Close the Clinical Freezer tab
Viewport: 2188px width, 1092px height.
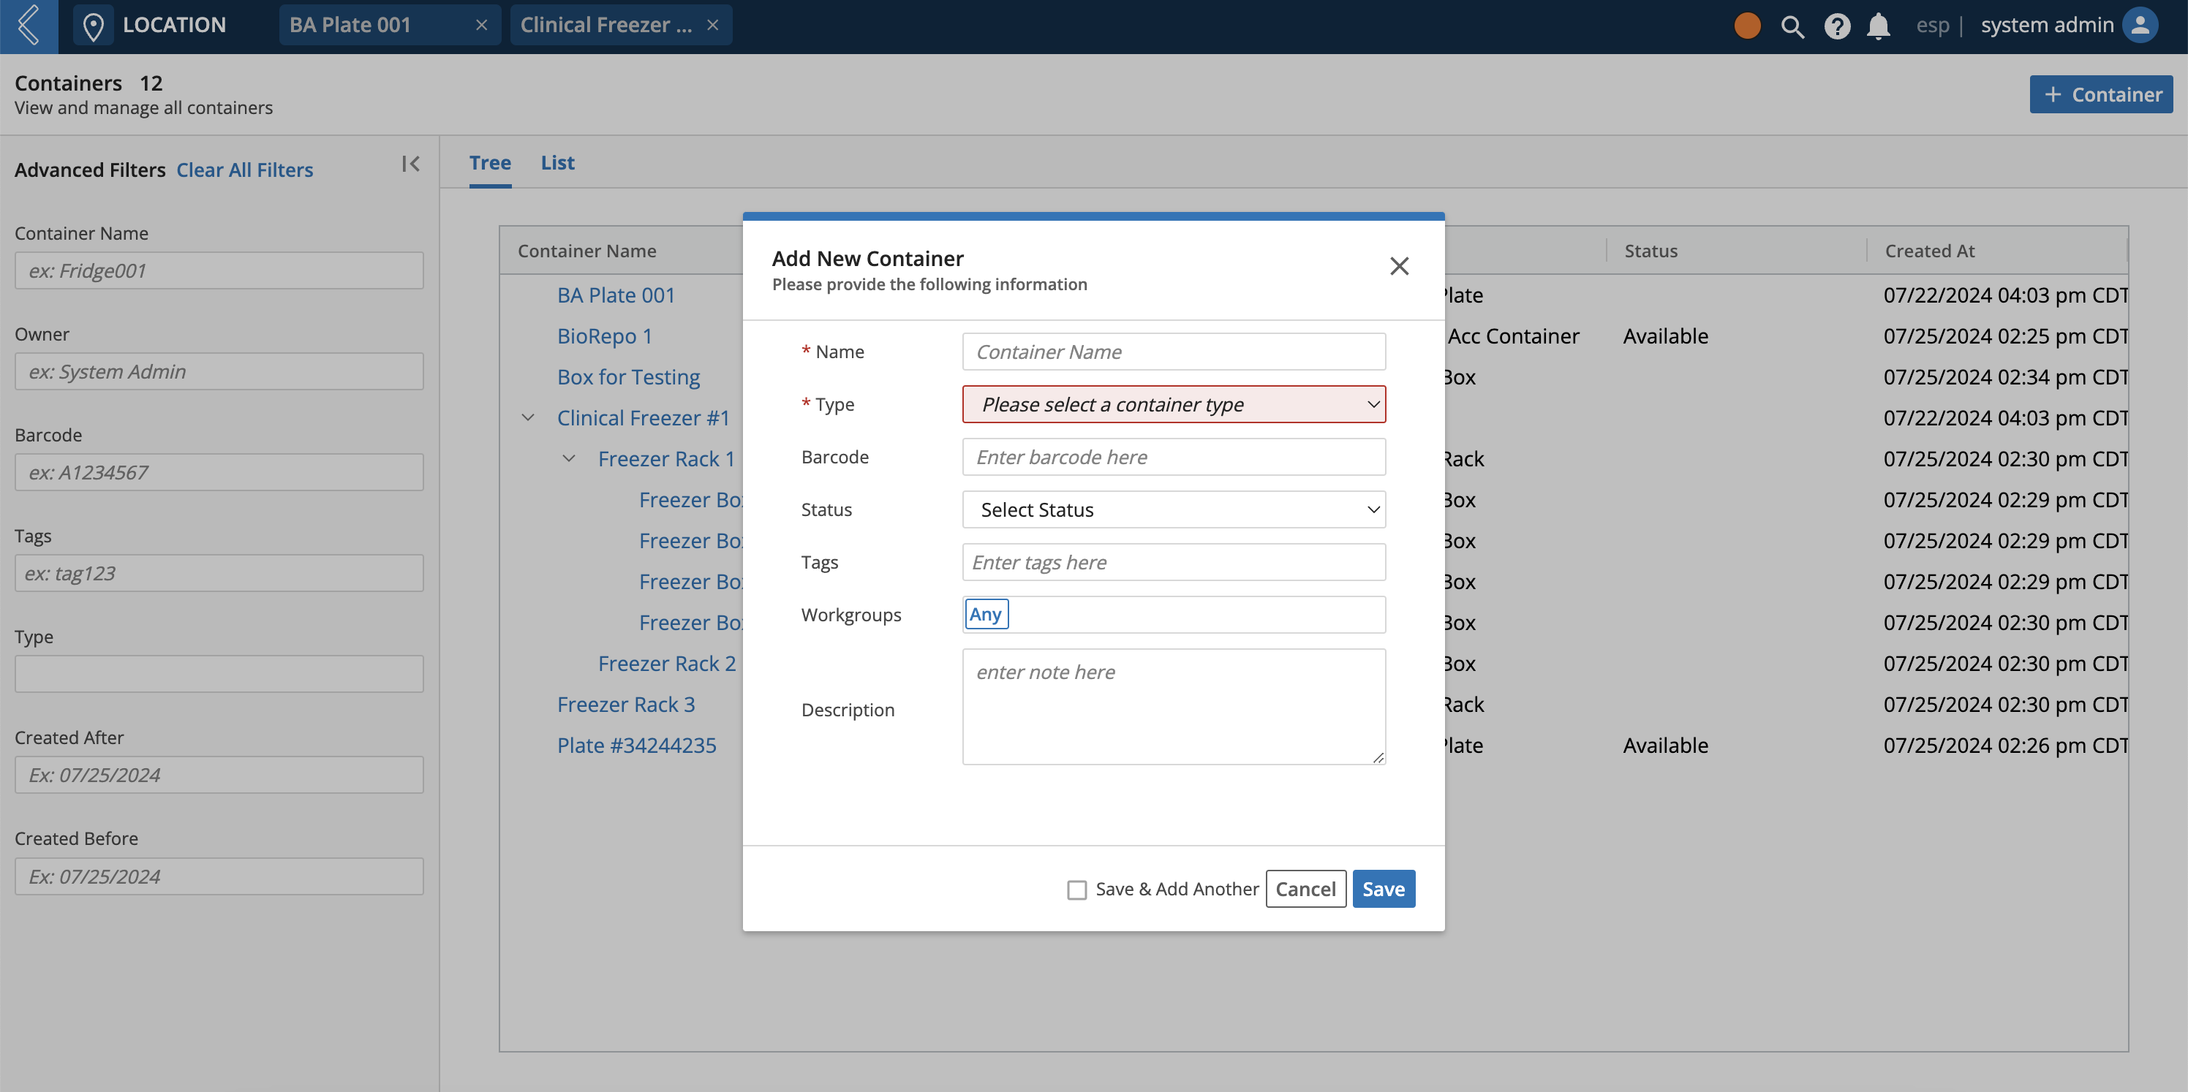tap(712, 26)
